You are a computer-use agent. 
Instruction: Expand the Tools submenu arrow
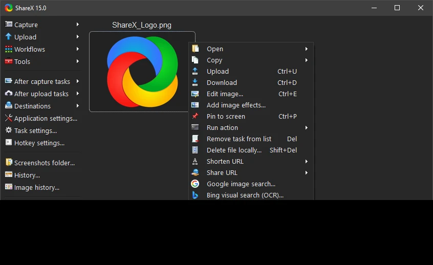click(x=78, y=61)
